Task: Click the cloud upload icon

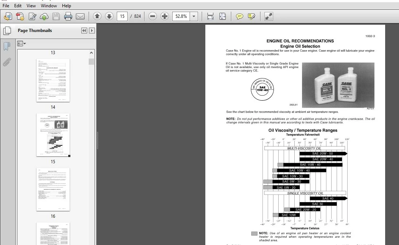Action: [44, 16]
